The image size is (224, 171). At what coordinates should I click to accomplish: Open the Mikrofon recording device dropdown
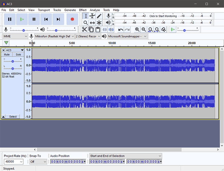(55, 36)
